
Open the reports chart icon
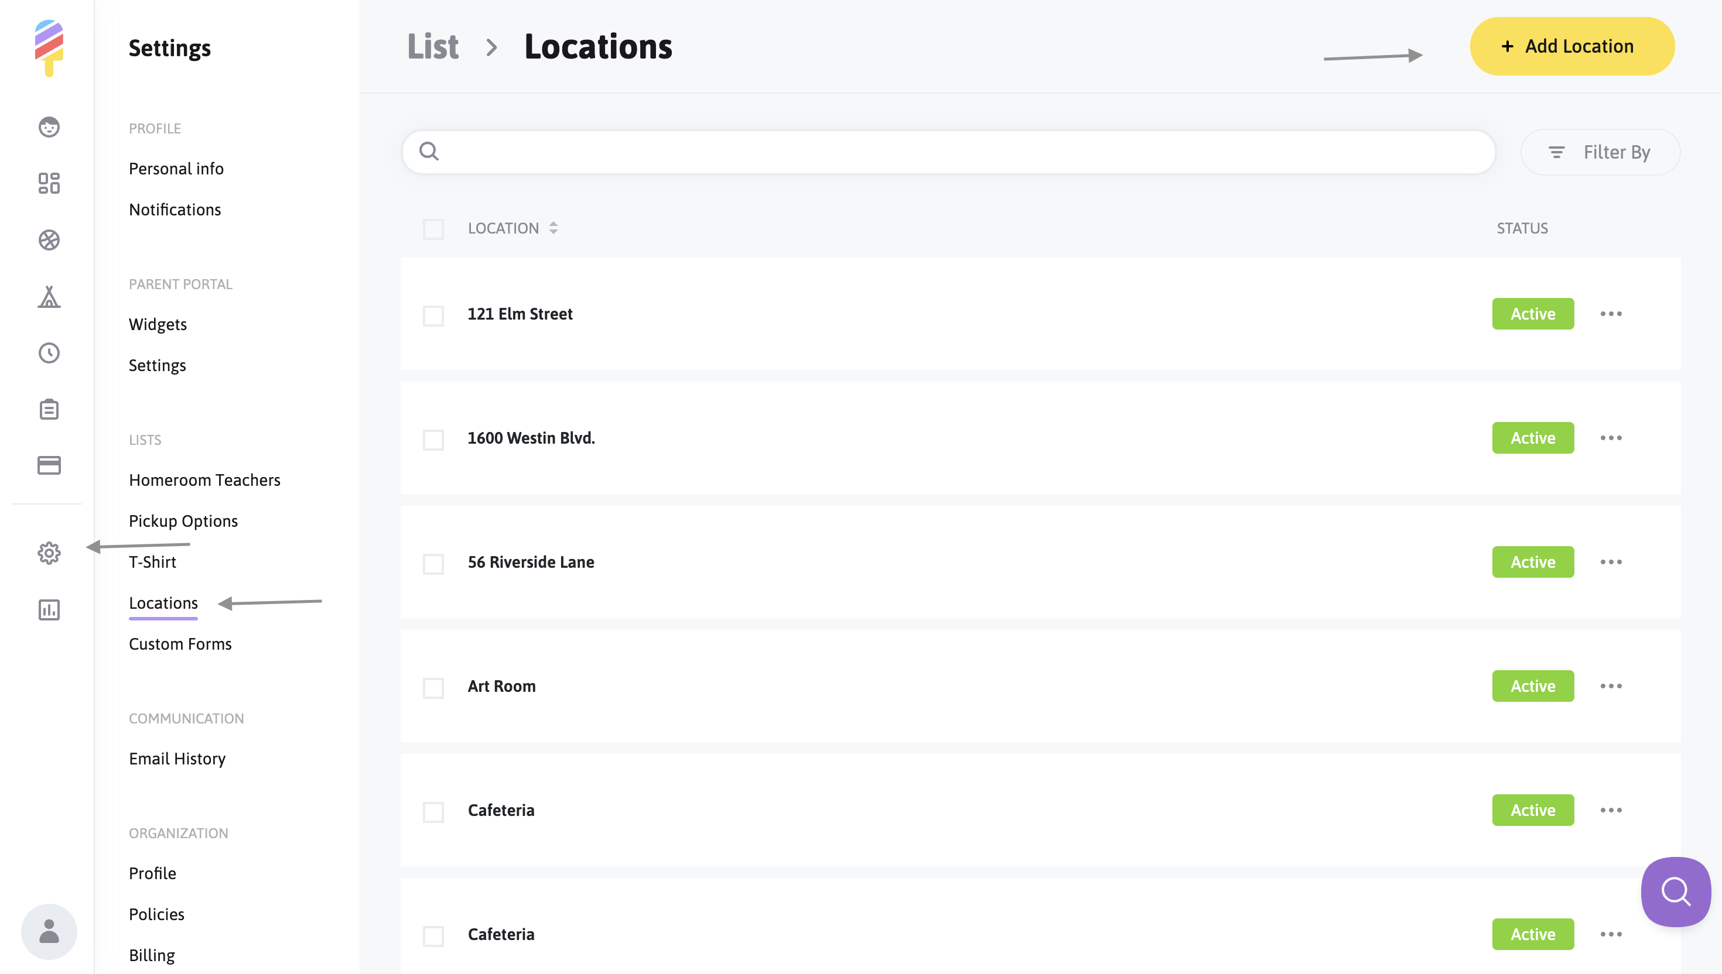(49, 609)
